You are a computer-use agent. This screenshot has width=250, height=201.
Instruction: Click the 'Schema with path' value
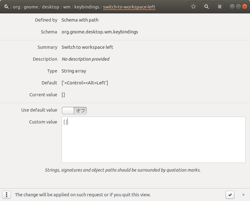(80, 20)
